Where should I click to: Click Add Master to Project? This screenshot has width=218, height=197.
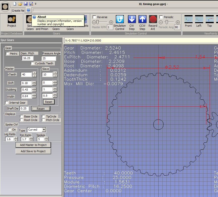[x=33, y=145]
